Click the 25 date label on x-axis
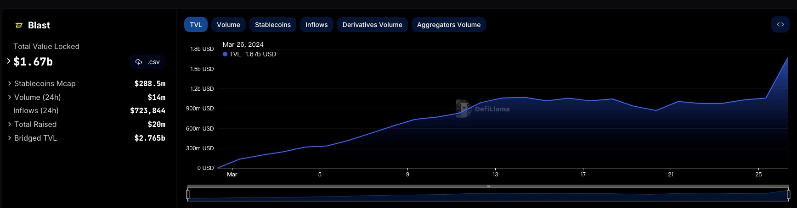Screen dimensions: 797x208 click(x=758, y=175)
